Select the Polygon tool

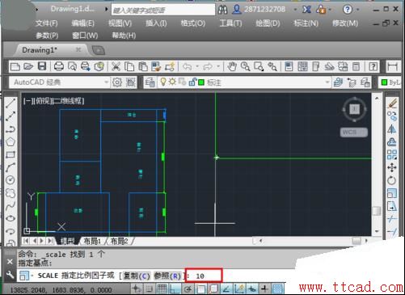click(x=11, y=141)
